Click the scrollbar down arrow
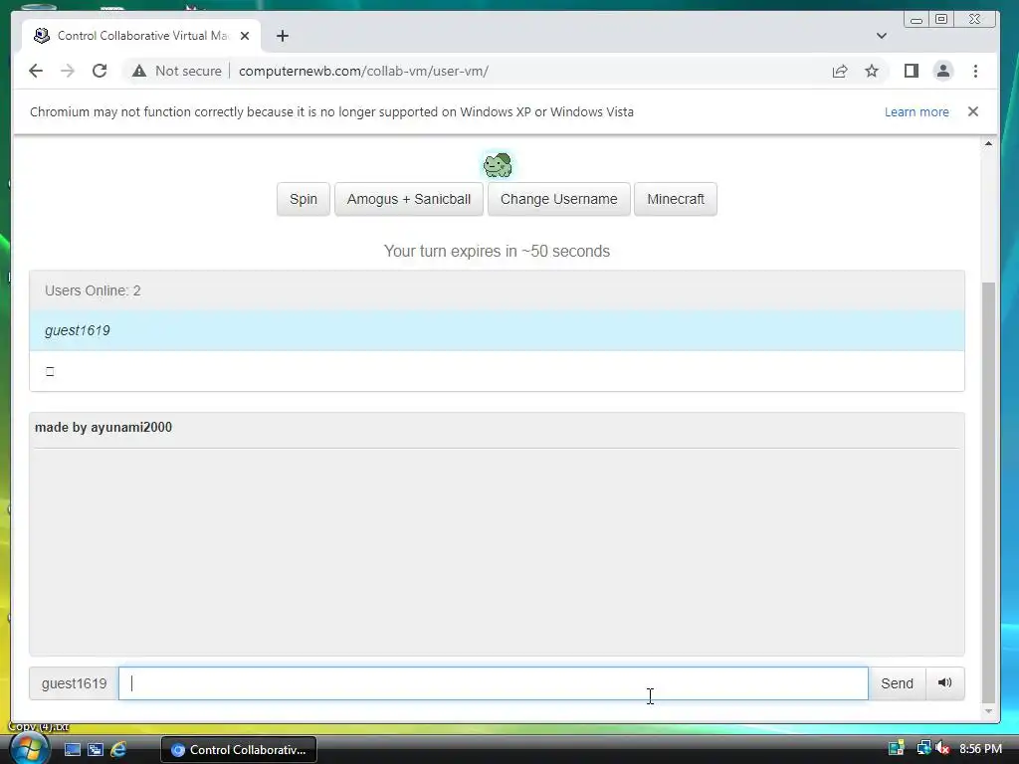This screenshot has width=1019, height=764. 988,711
